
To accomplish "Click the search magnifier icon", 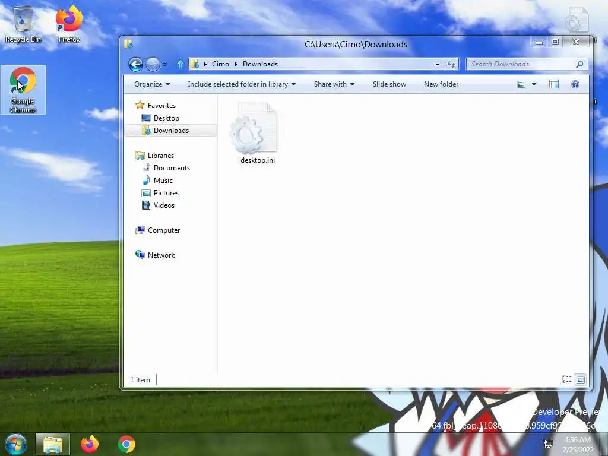I will (579, 64).
